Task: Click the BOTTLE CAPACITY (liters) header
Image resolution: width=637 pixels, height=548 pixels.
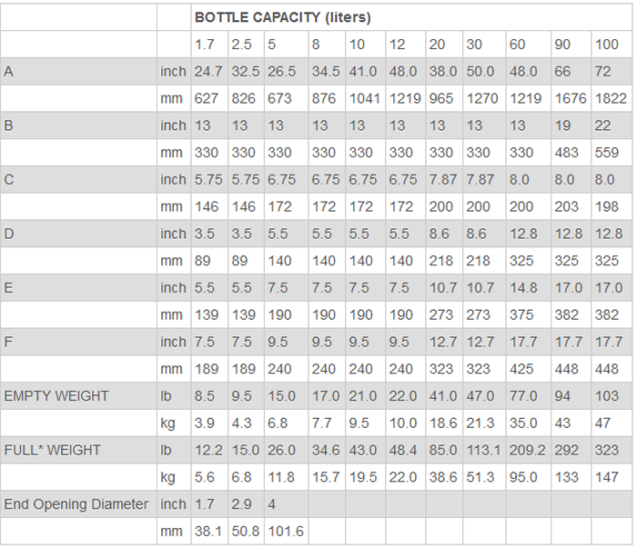Action: point(282,17)
